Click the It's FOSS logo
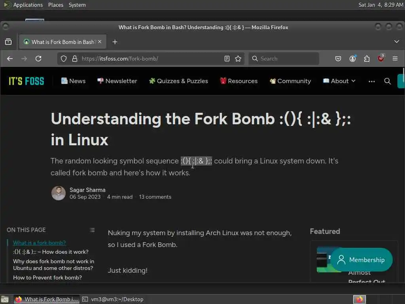The image size is (405, 304). [x=26, y=81]
